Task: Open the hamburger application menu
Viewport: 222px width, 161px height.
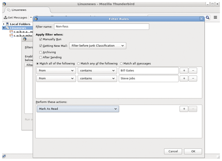Action: click(x=215, y=17)
